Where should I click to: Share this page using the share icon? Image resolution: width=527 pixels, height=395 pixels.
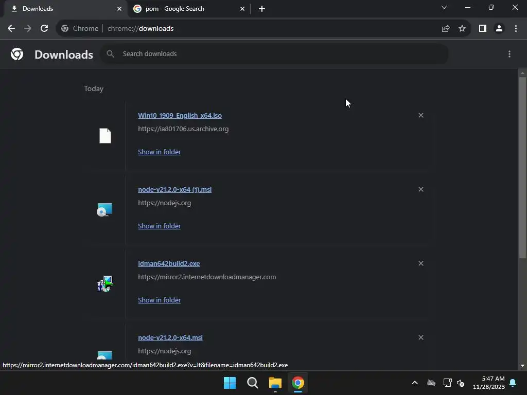coord(446,29)
